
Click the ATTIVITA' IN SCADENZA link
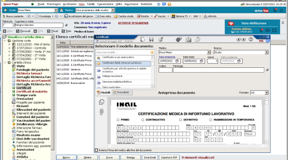[133, 23]
